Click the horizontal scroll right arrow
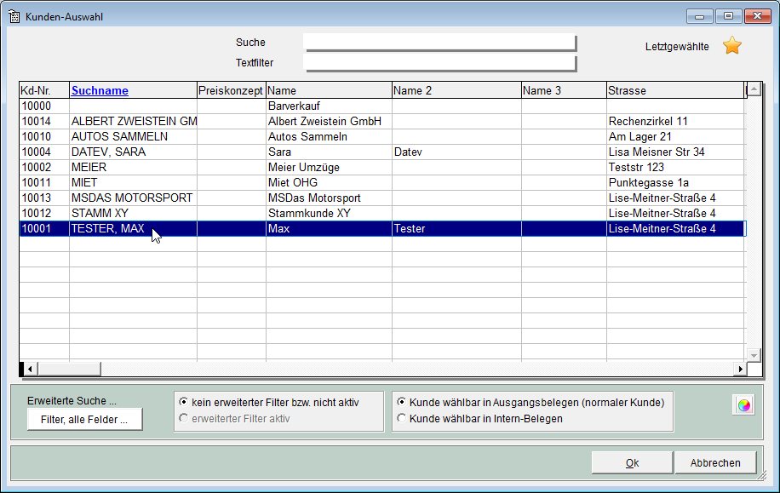This screenshot has height=493, width=780. (741, 369)
